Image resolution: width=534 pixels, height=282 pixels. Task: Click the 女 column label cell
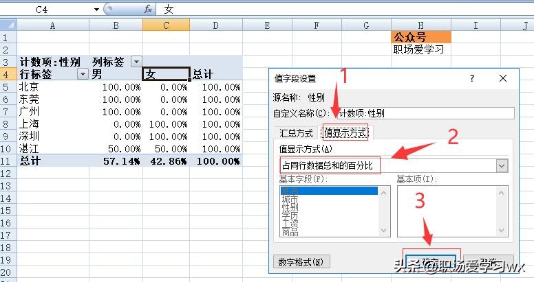click(166, 74)
